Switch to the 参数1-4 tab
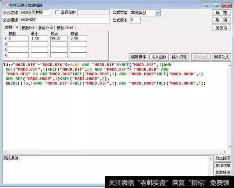Screen dimensions: 234x188 pyautogui.click(x=11, y=27)
